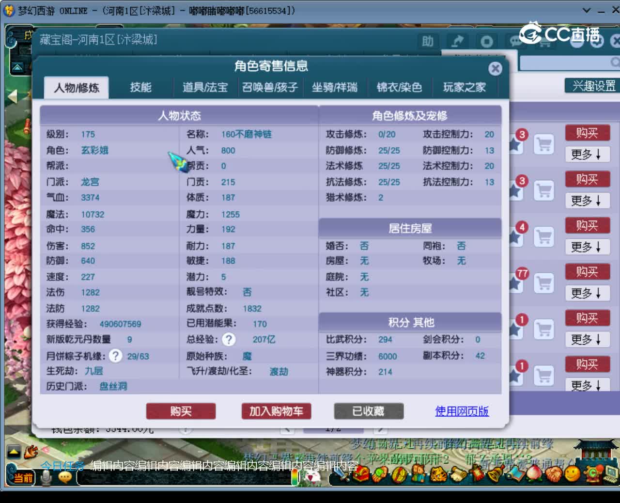The height and width of the screenshot is (503, 620).
Task: Click the 购买 button beside badge 77
Action: point(587,272)
